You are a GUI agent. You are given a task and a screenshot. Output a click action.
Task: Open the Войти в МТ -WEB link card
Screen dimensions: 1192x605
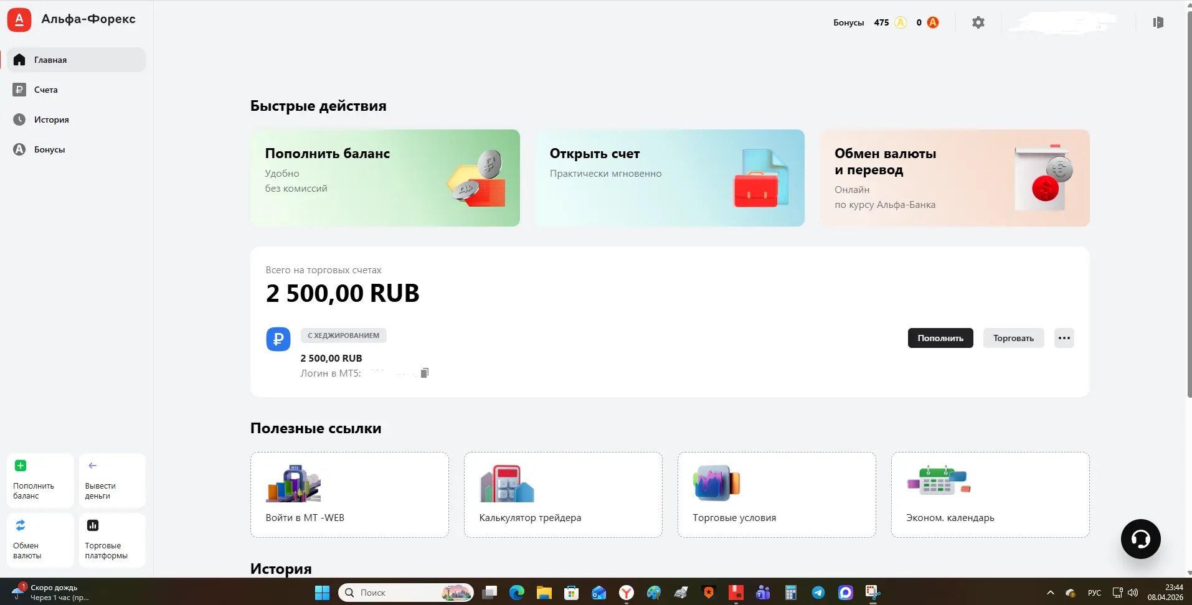(x=349, y=495)
